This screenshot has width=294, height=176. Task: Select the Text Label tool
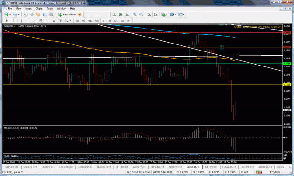(60, 21)
